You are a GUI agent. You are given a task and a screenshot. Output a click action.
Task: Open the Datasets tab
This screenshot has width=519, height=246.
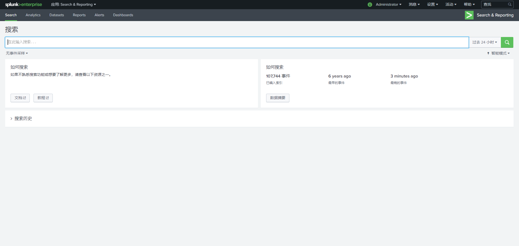coord(57,15)
